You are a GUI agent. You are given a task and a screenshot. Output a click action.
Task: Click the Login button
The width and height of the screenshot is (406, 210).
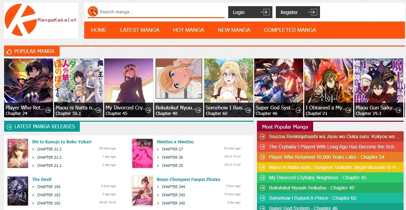250,12
